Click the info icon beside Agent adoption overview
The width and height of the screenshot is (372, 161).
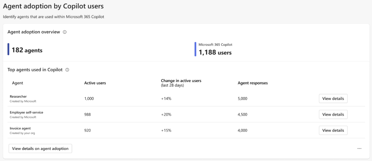(65, 32)
